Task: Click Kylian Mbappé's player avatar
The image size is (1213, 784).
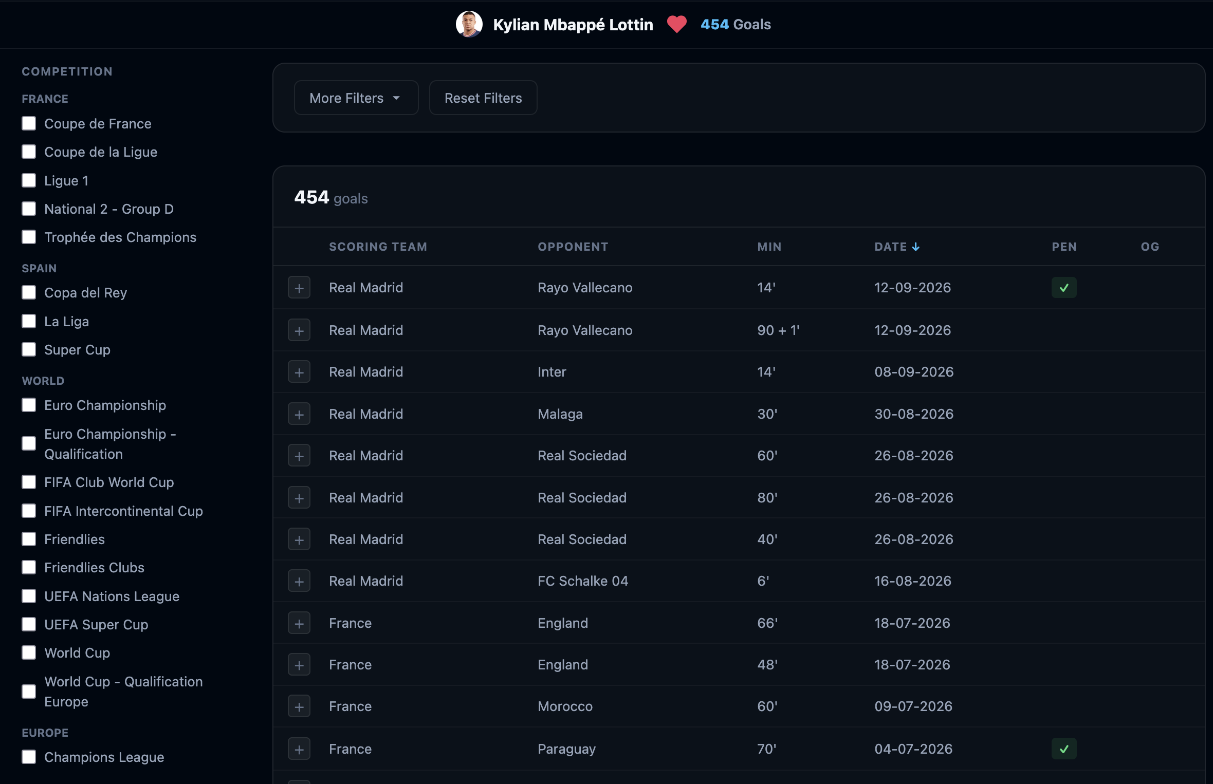Action: [x=469, y=24]
